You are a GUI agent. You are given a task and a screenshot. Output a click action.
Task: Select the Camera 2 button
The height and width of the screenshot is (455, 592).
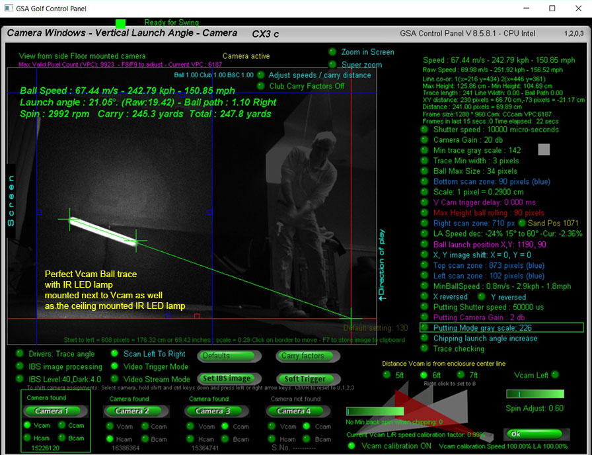136,411
